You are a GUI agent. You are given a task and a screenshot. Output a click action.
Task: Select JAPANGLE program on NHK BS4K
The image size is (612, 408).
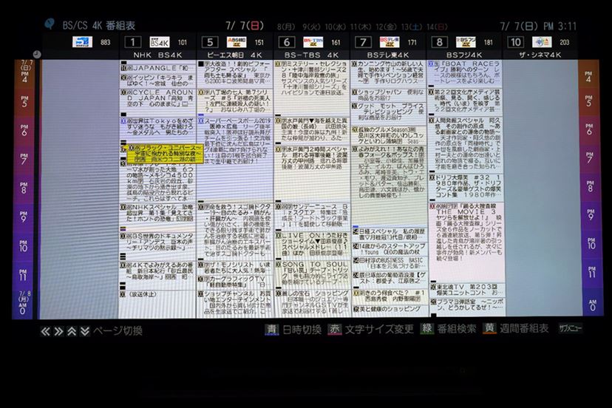[x=157, y=68]
